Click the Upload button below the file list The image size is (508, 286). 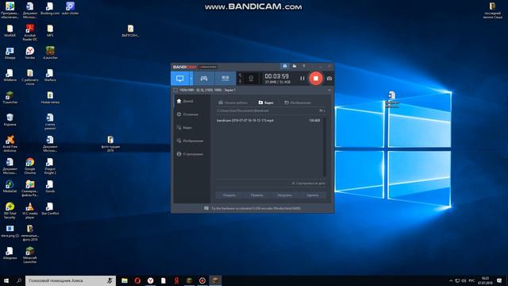point(285,195)
